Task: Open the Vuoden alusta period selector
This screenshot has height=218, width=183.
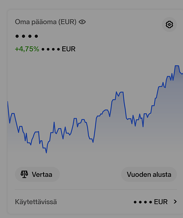Action: (x=149, y=174)
